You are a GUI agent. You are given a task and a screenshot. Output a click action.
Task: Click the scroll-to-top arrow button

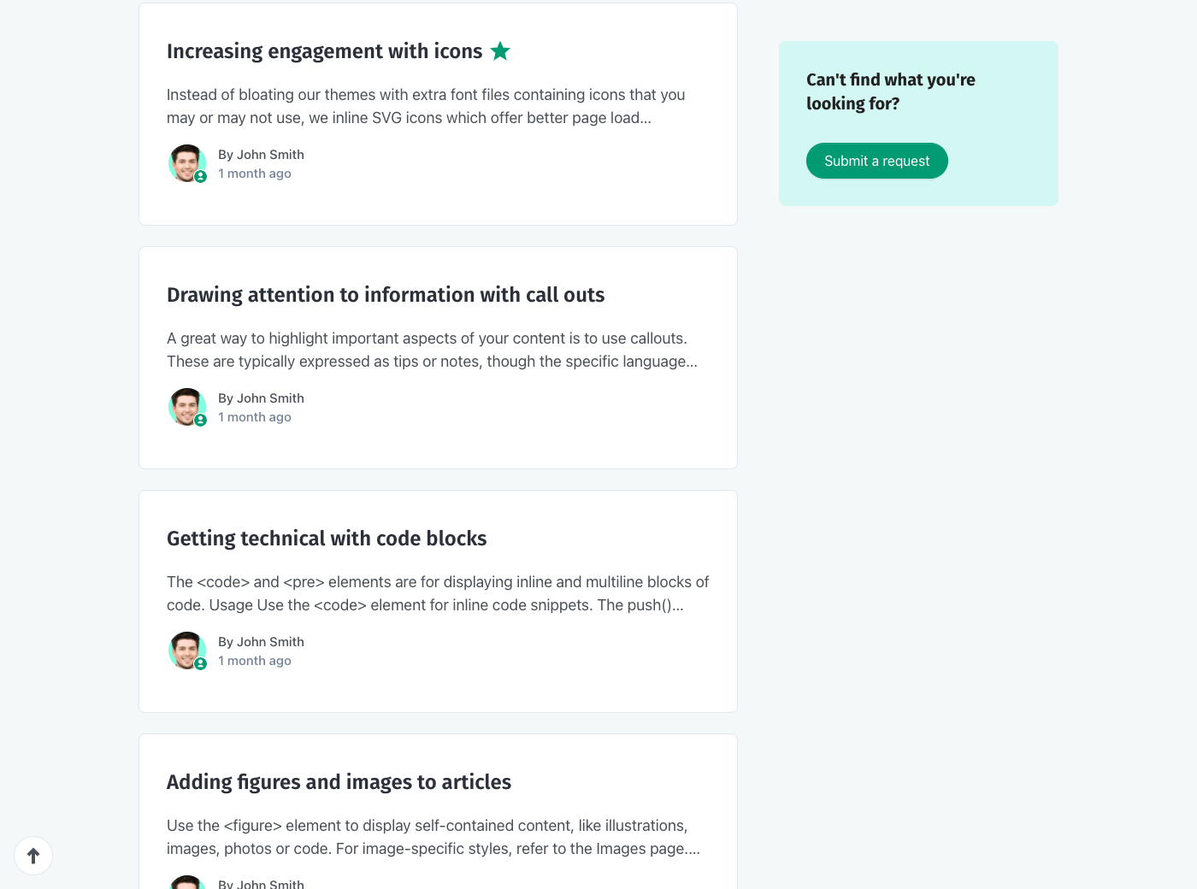(33, 856)
